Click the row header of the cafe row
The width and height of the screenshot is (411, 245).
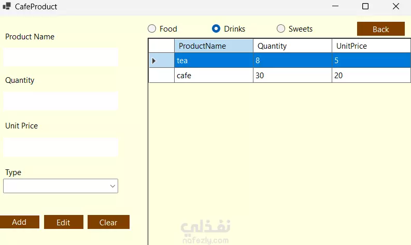tap(161, 76)
